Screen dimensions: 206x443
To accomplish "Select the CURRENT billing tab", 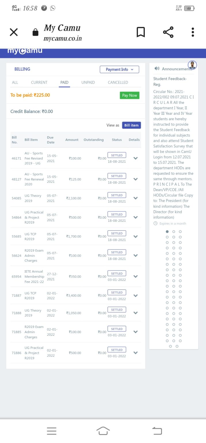I will (39, 82).
